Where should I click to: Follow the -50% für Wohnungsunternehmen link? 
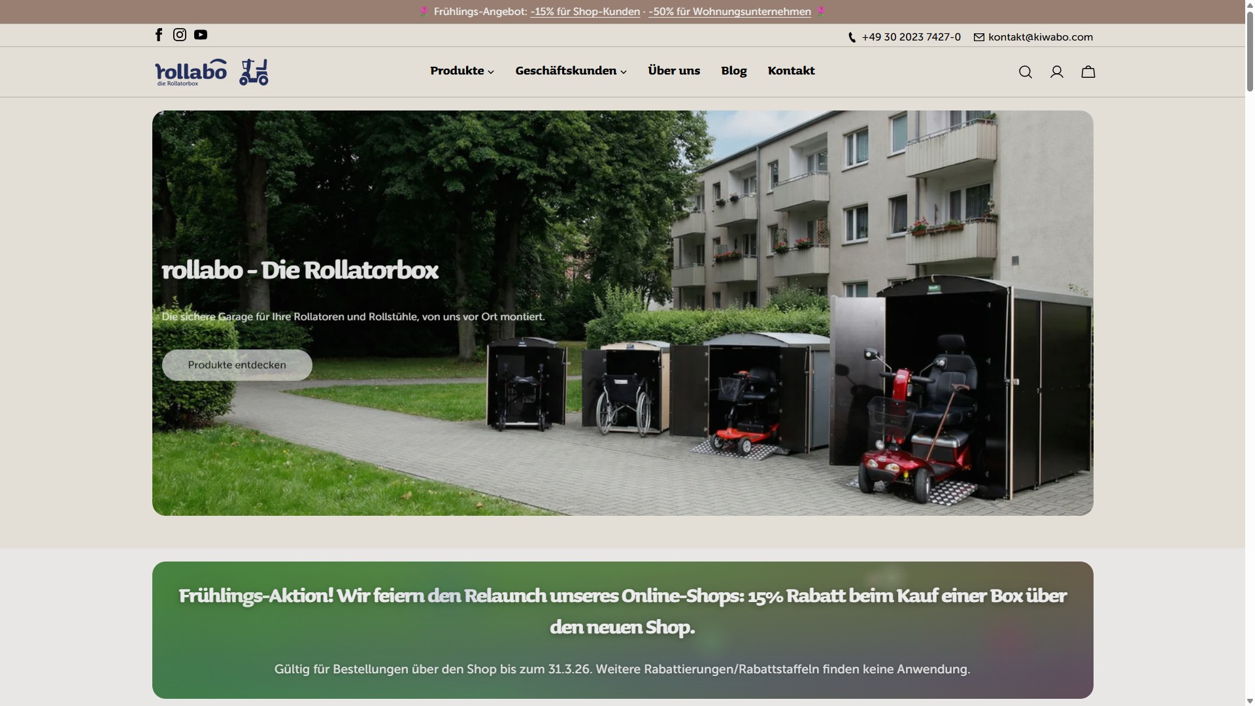point(729,12)
